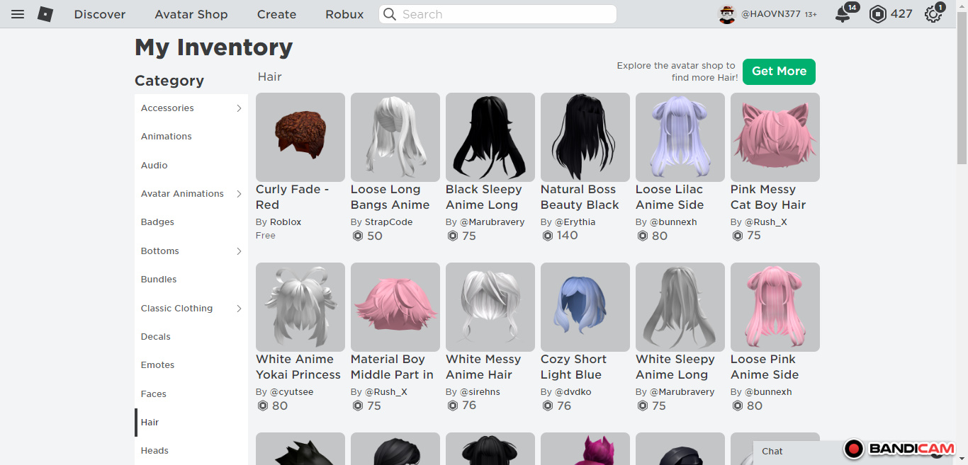
Task: Select the Emotes category
Action: pos(157,365)
